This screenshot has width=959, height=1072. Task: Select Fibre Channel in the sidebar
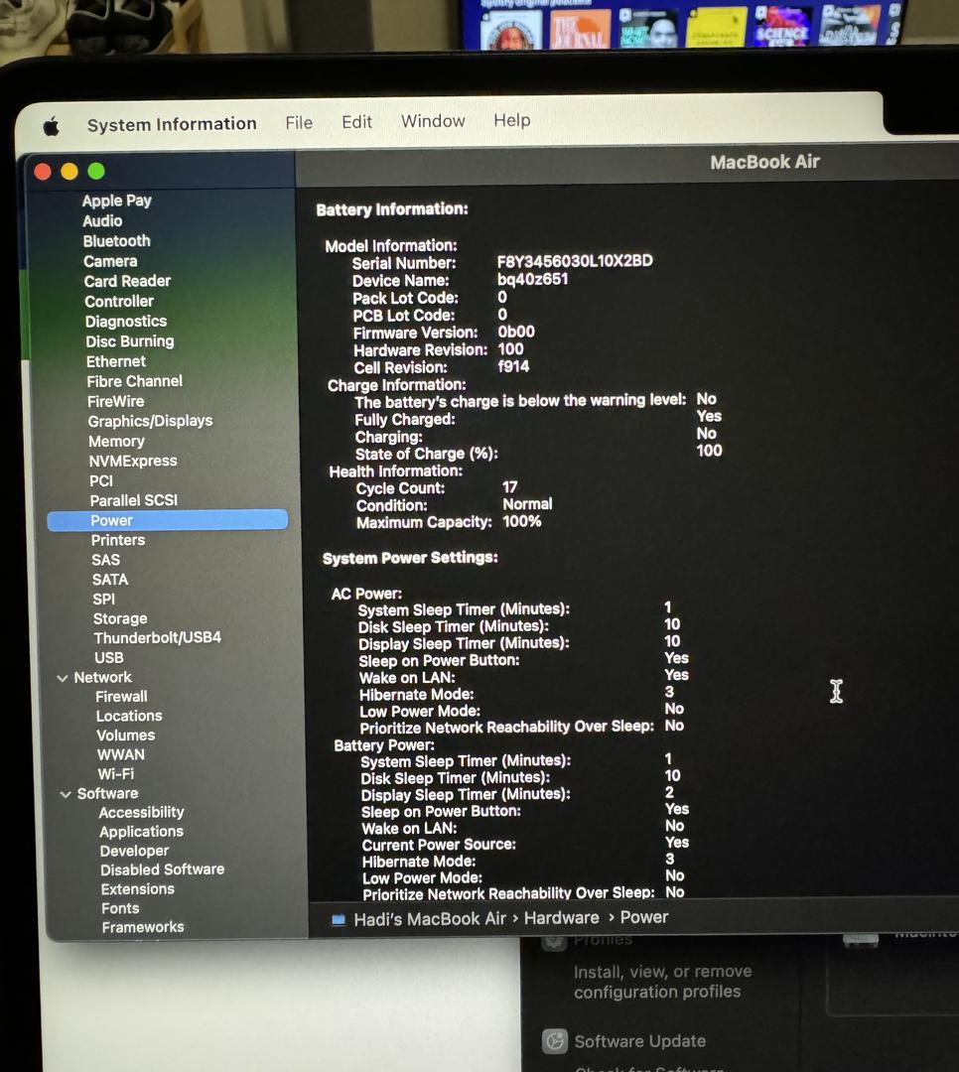(134, 381)
